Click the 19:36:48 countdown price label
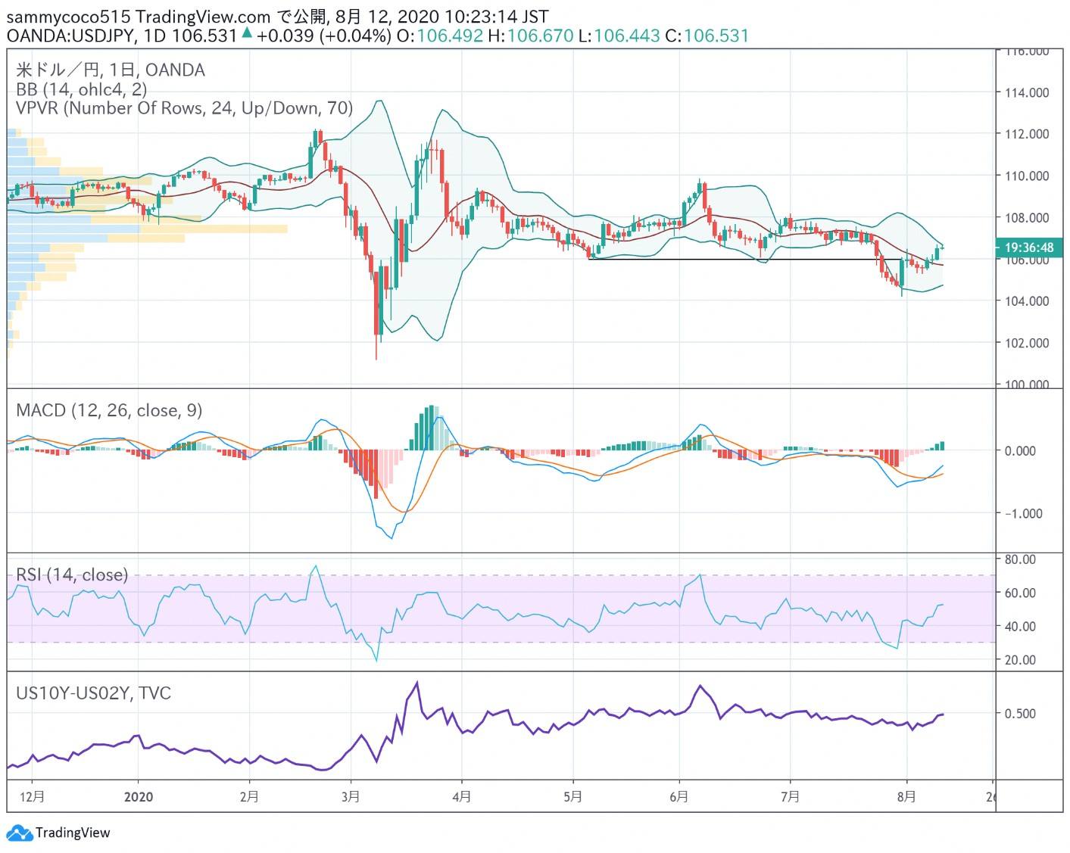This screenshot has height=853, width=1070. [1029, 247]
